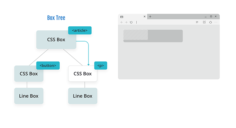Open the reading view lines icon
This screenshot has height=128, width=236.
pyautogui.click(x=197, y=22)
